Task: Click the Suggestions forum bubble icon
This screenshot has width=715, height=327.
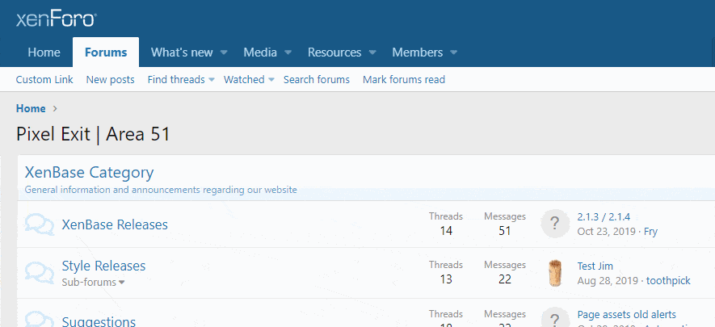Action: (x=40, y=319)
